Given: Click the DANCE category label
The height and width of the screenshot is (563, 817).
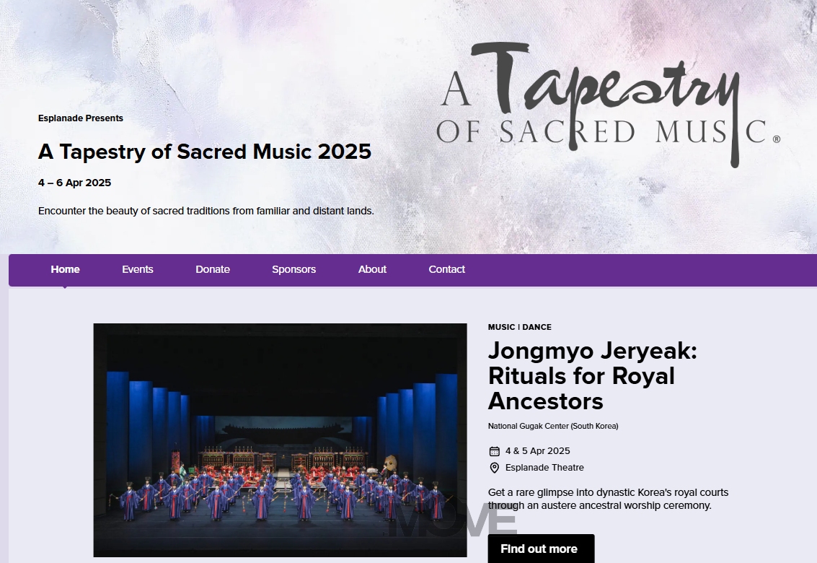Looking at the screenshot, I should click(x=536, y=327).
